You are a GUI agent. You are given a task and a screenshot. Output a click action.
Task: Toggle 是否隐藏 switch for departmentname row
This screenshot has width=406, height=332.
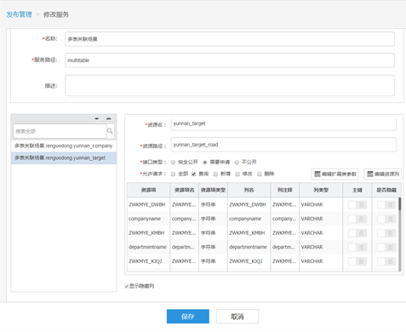(386, 247)
